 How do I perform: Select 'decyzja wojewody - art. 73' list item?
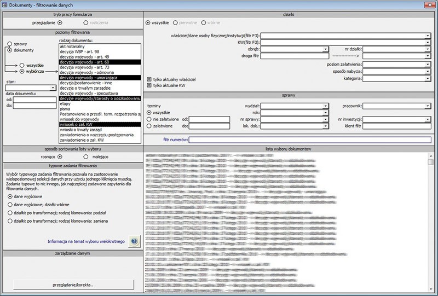(100, 67)
